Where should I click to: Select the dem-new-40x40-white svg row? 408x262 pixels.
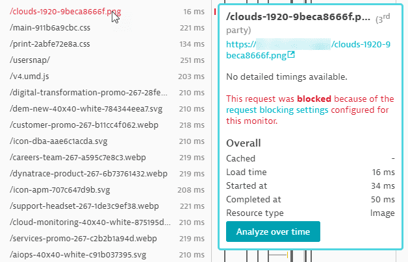(107, 109)
